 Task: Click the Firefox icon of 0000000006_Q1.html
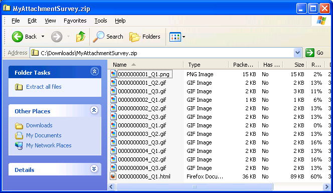click(x=113, y=176)
